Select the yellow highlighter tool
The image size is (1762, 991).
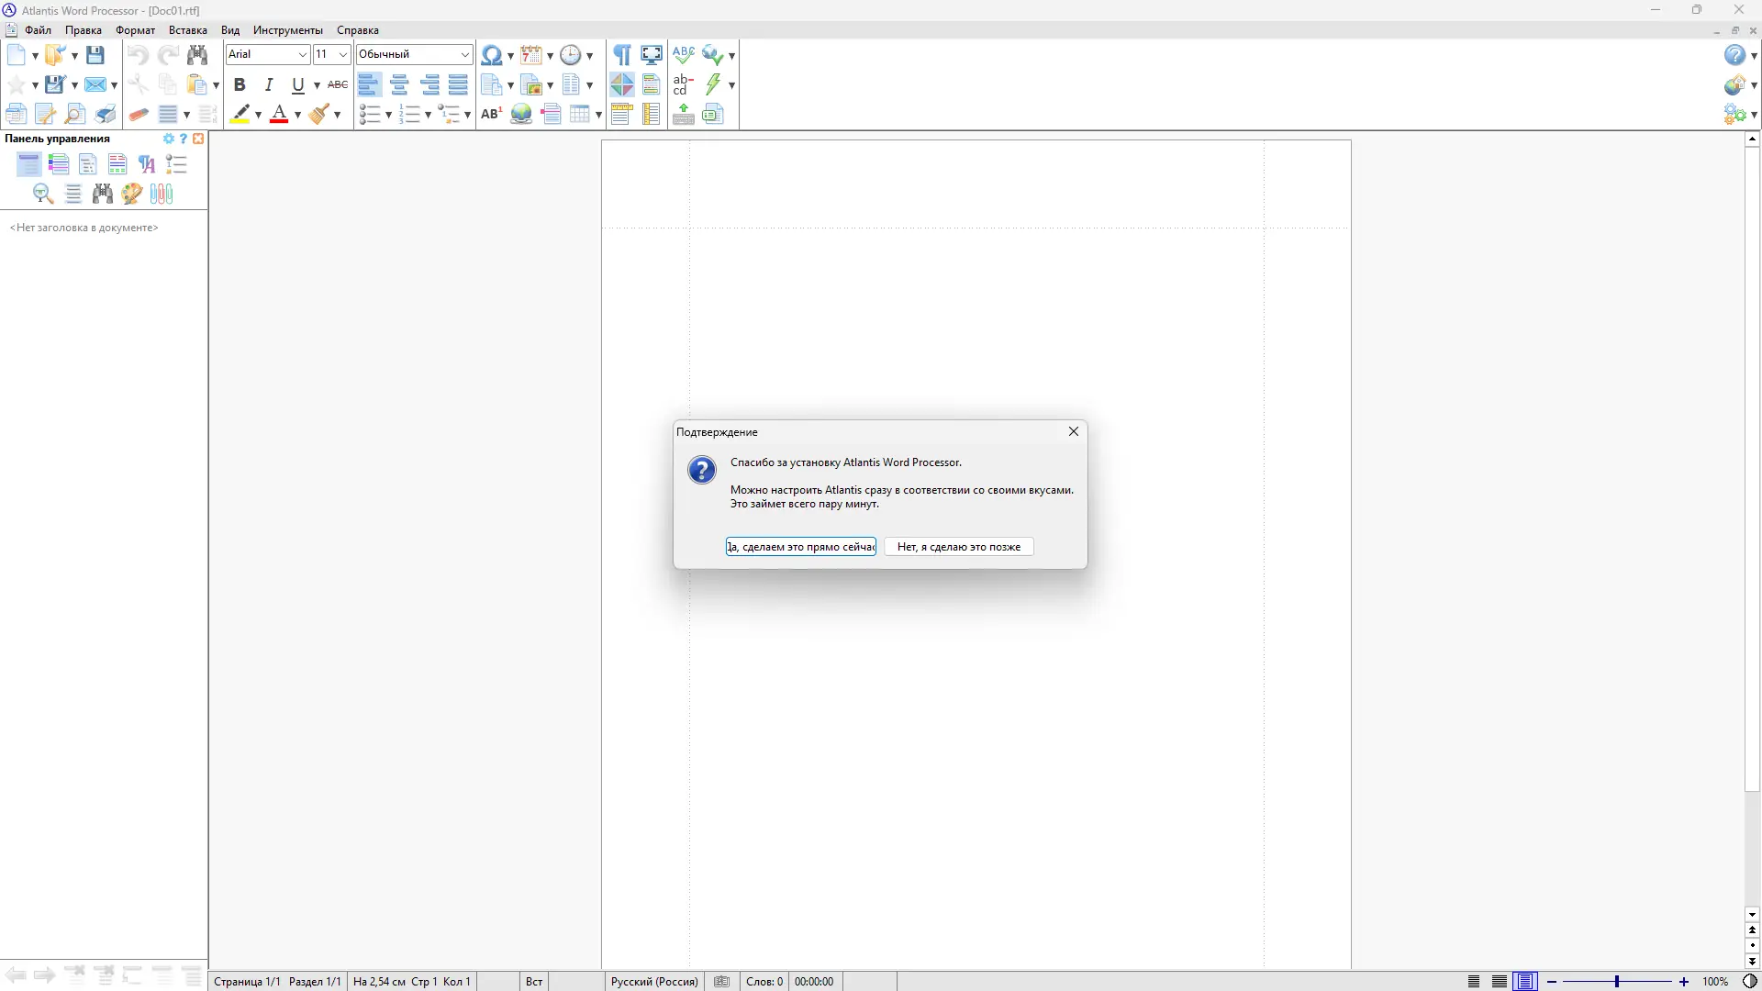[x=241, y=114]
